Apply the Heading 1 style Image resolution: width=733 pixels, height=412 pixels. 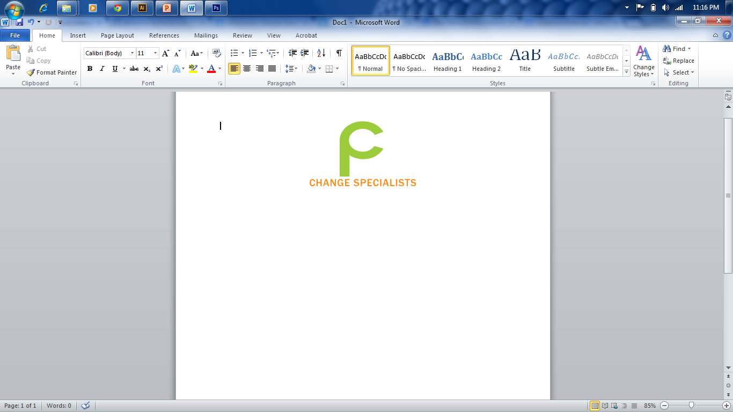pos(448,61)
